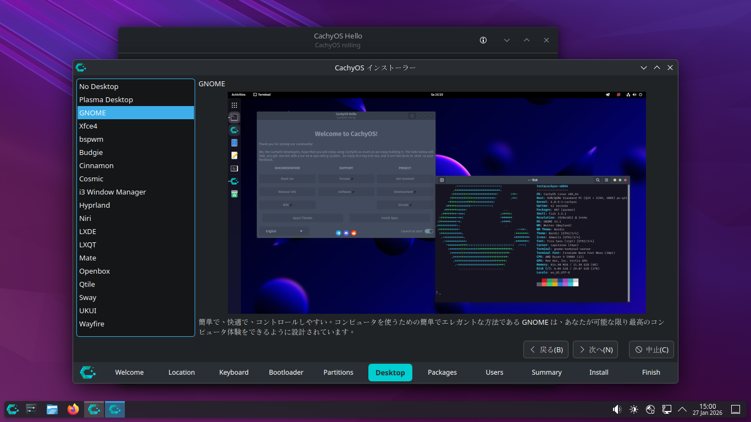The image size is (751, 422).
Task: Click the volume speaker icon in system tray
Action: point(617,409)
